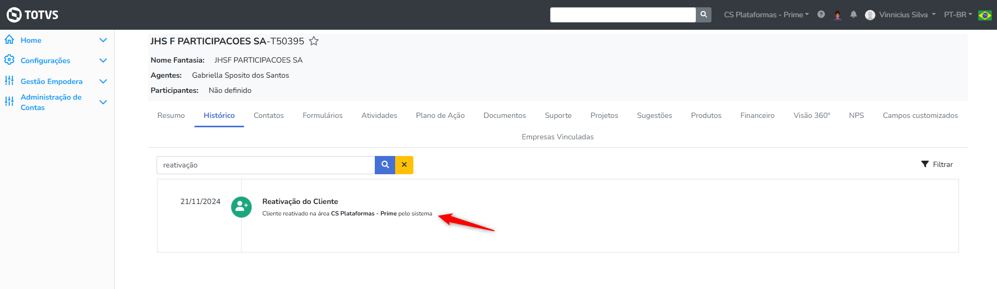Open the PT-BR language dropdown
997x289 pixels.
pyautogui.click(x=958, y=15)
